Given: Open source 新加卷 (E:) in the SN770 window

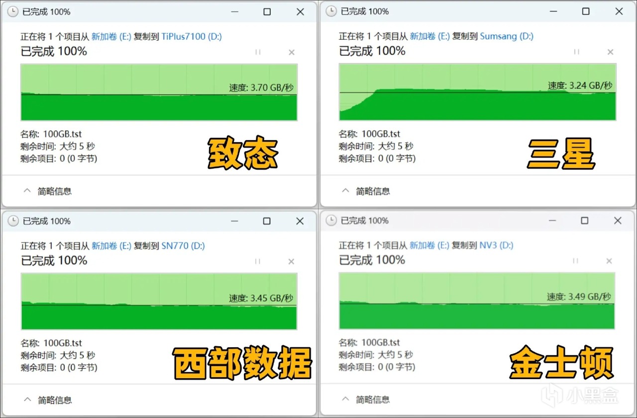Looking at the screenshot, I should click(111, 246).
